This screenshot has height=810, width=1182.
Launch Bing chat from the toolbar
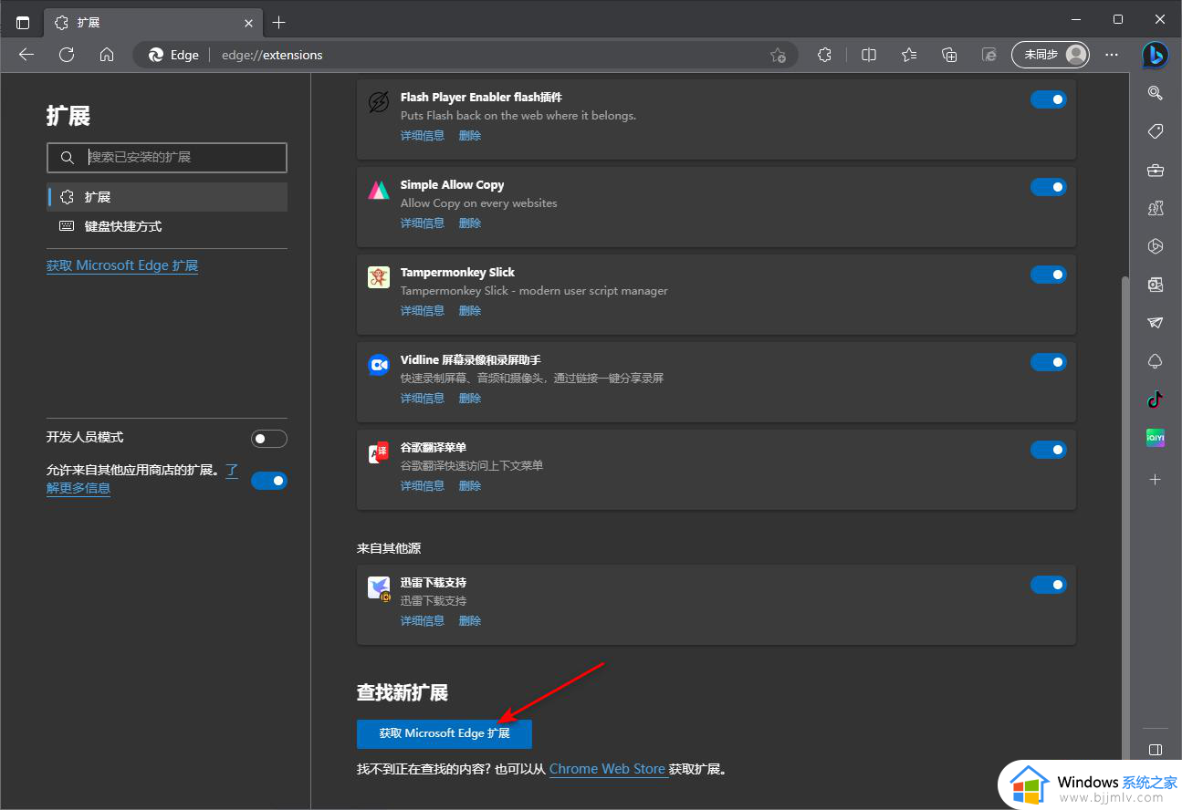click(1155, 55)
